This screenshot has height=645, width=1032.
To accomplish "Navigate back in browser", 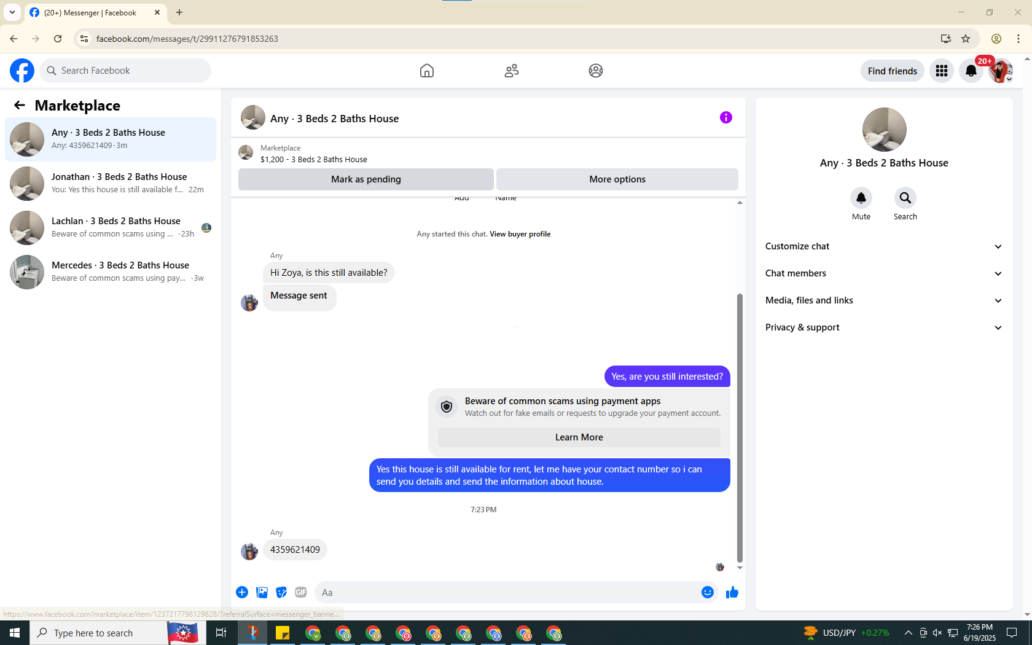I will click(14, 39).
